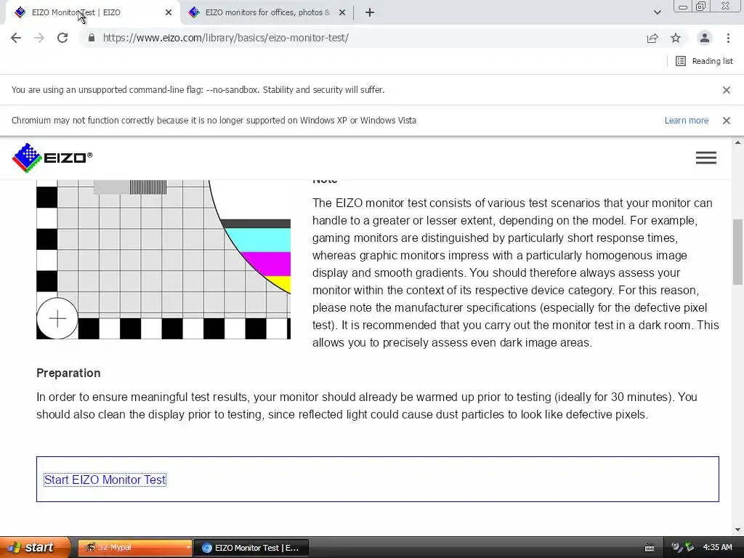Dismiss the no-sandbox warning bar
The height and width of the screenshot is (558, 744).
(726, 89)
